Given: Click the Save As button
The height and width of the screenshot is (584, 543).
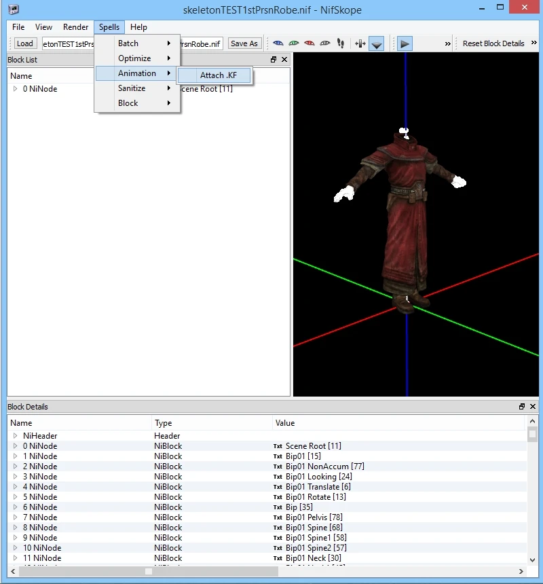Looking at the screenshot, I should (x=244, y=43).
